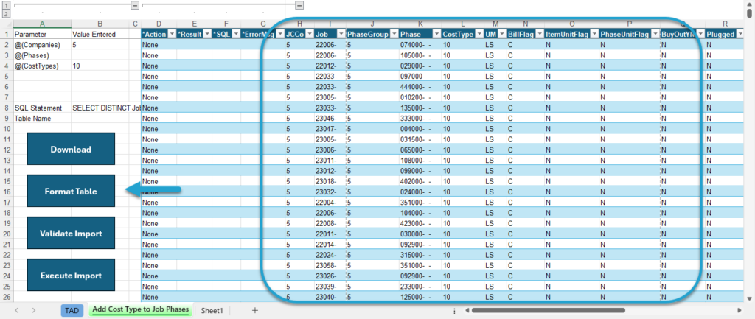
Task: Click the 'SELECT DISTINCT' formula cell
Action: [100, 108]
